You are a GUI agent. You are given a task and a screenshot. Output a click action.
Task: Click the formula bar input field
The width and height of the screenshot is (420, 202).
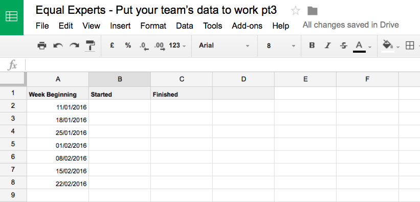pos(223,65)
